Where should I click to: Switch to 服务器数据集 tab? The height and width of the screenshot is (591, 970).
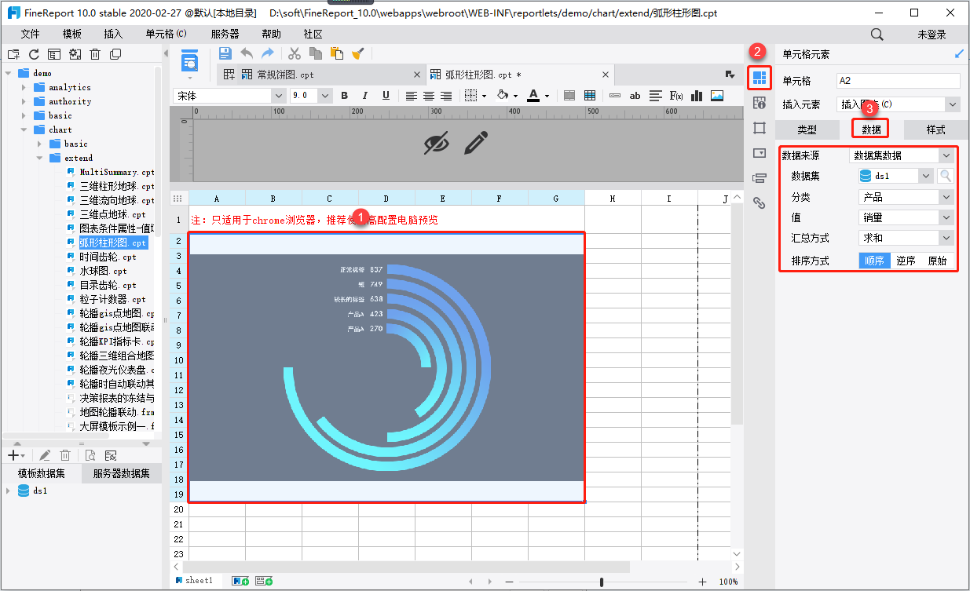[x=122, y=473]
